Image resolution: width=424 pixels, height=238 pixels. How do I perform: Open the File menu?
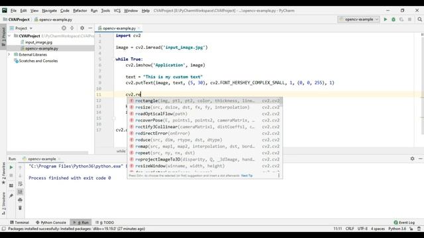click(13, 11)
